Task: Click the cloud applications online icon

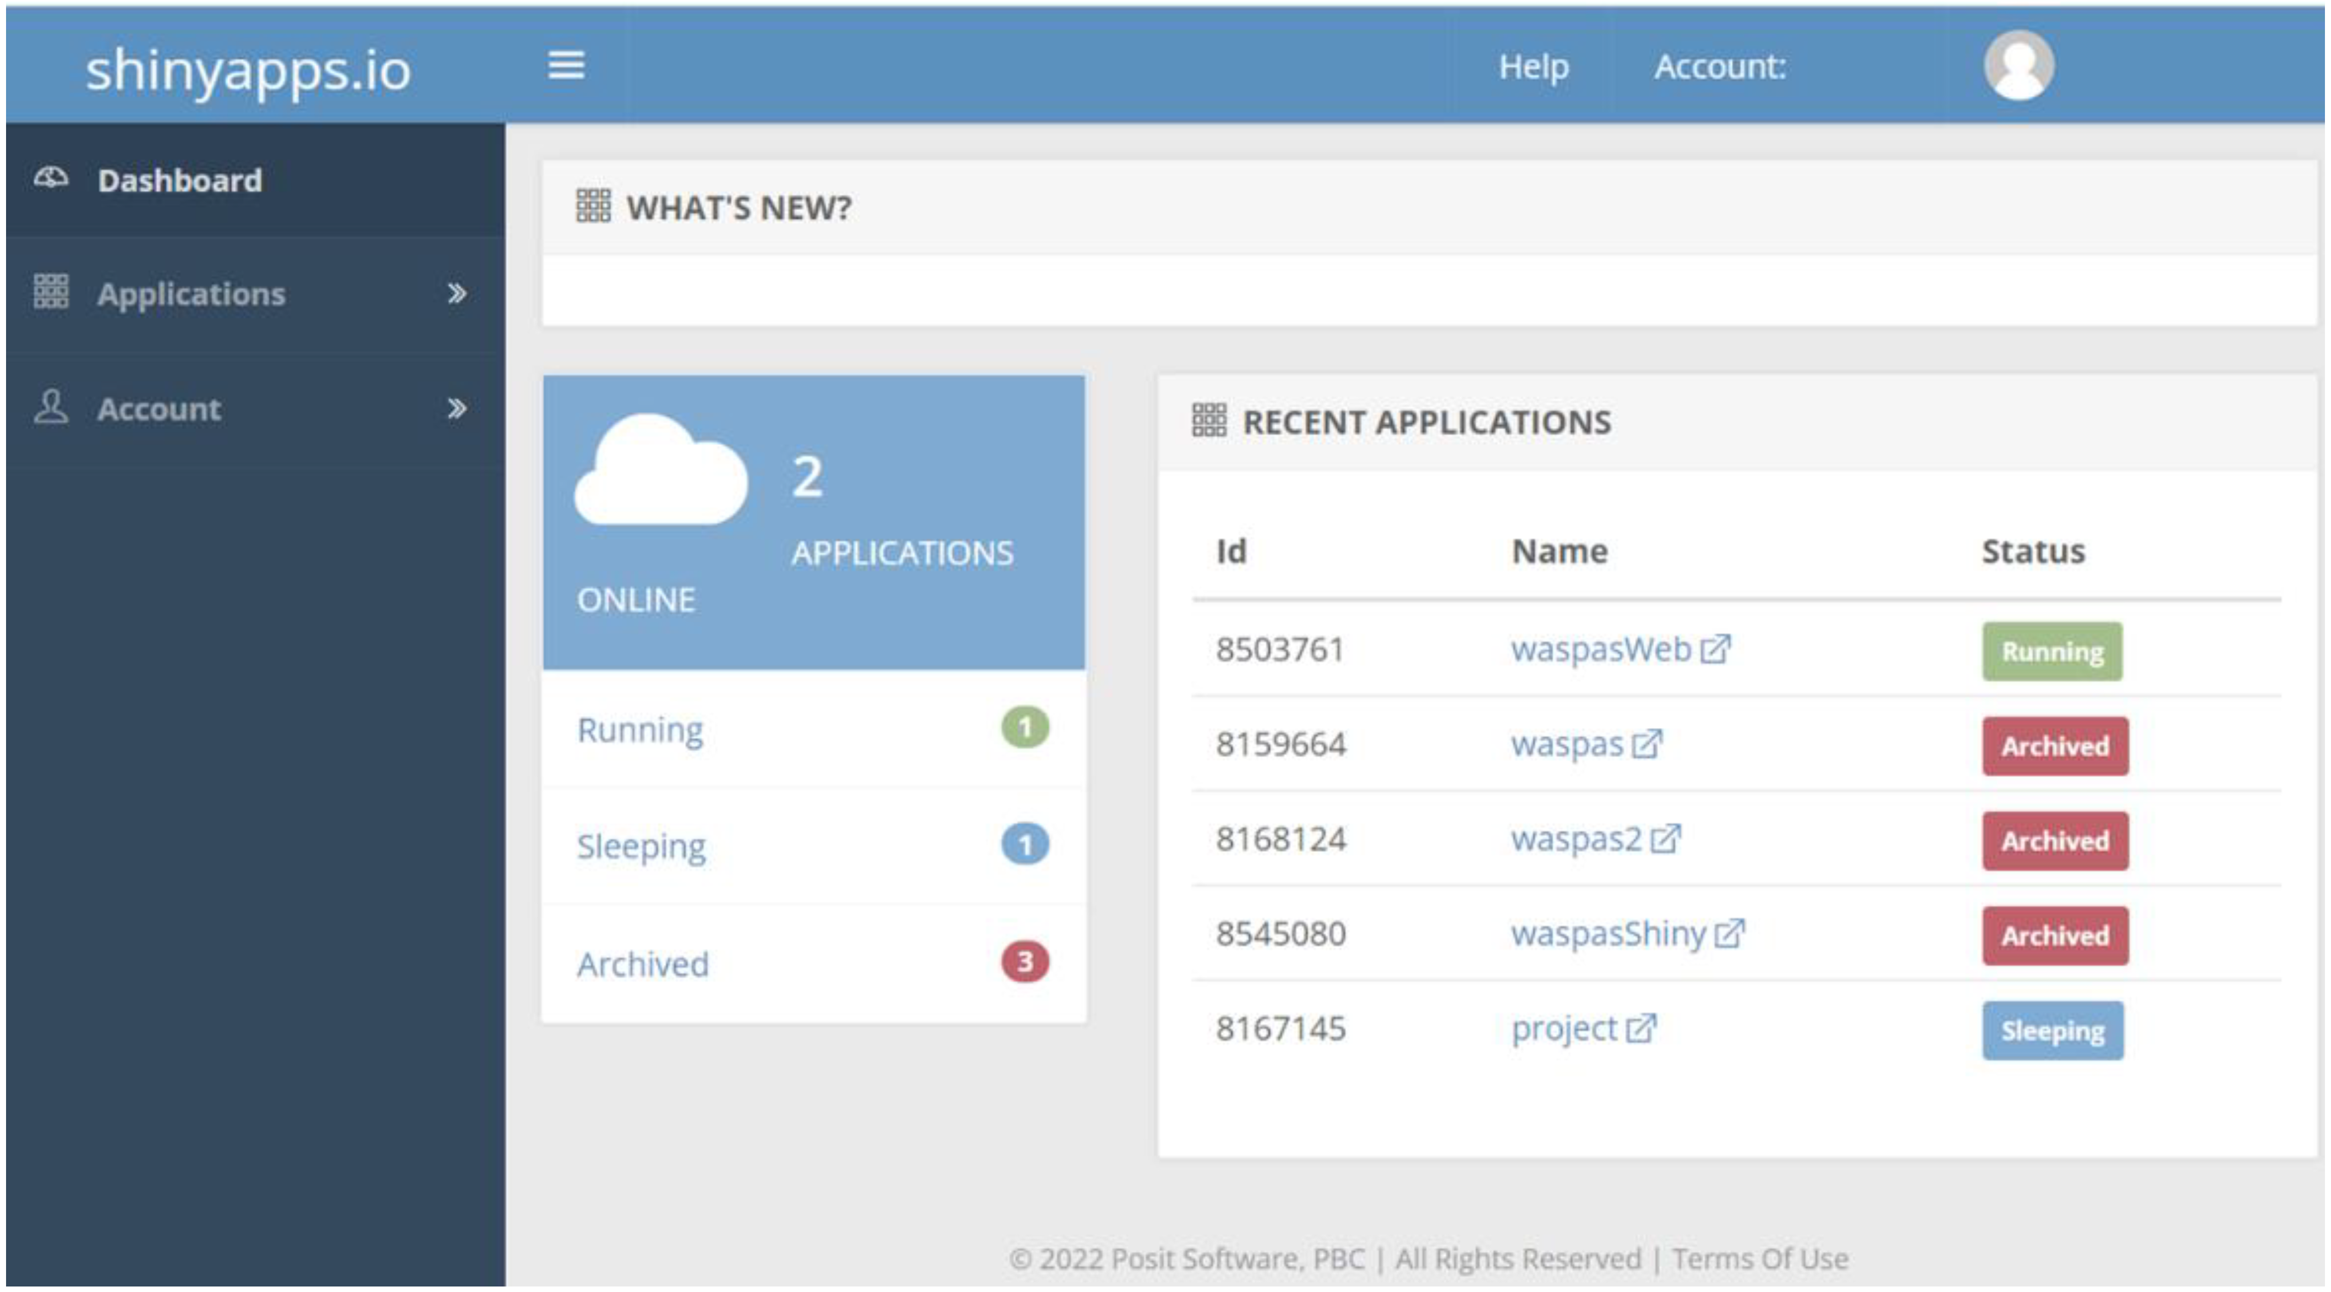Action: click(x=660, y=470)
